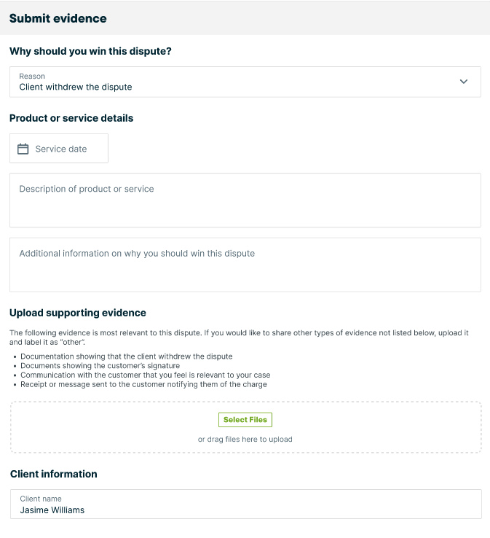490x538 pixels.
Task: Expand the Reason dropdown chevron arrow
Action: [x=464, y=82]
